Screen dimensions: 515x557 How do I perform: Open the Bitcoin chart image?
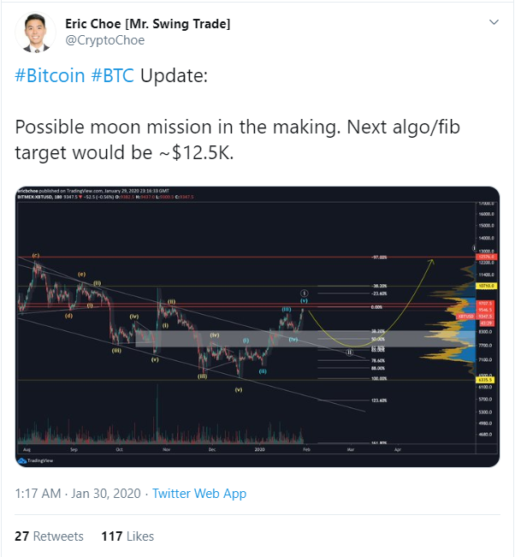(x=257, y=327)
